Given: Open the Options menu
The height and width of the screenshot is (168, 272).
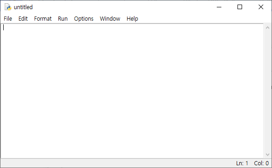Looking at the screenshot, I should tap(84, 18).
